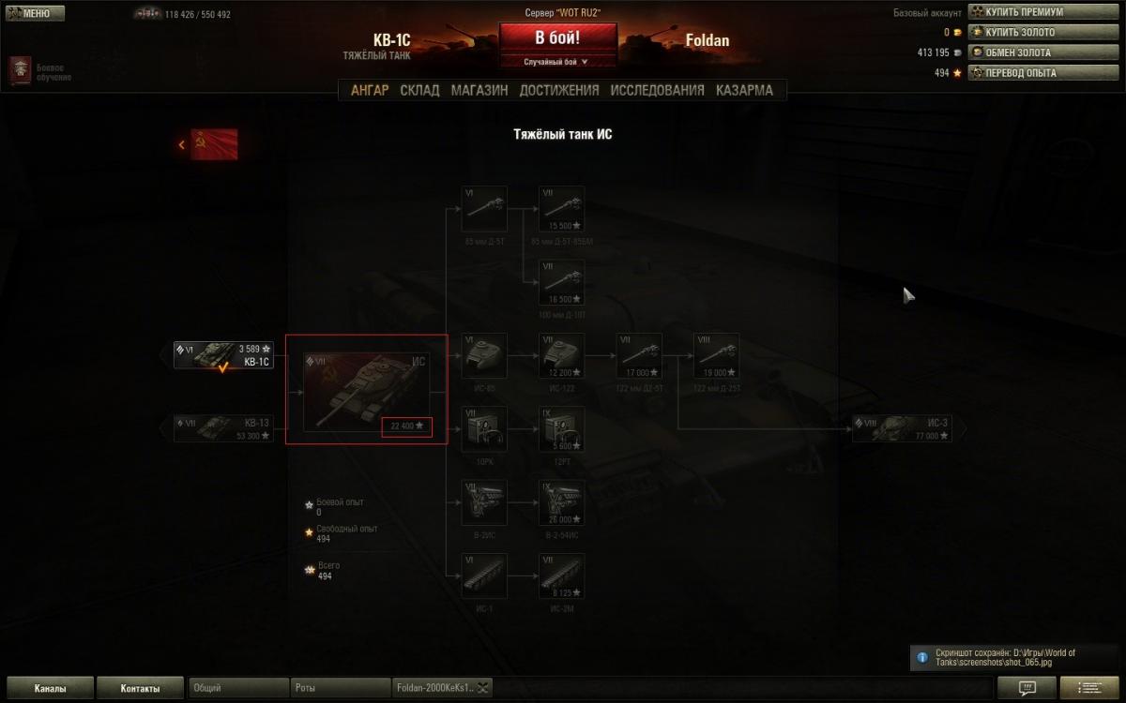Open the ИС-3 tank node
The image size is (1126, 703).
(x=902, y=428)
